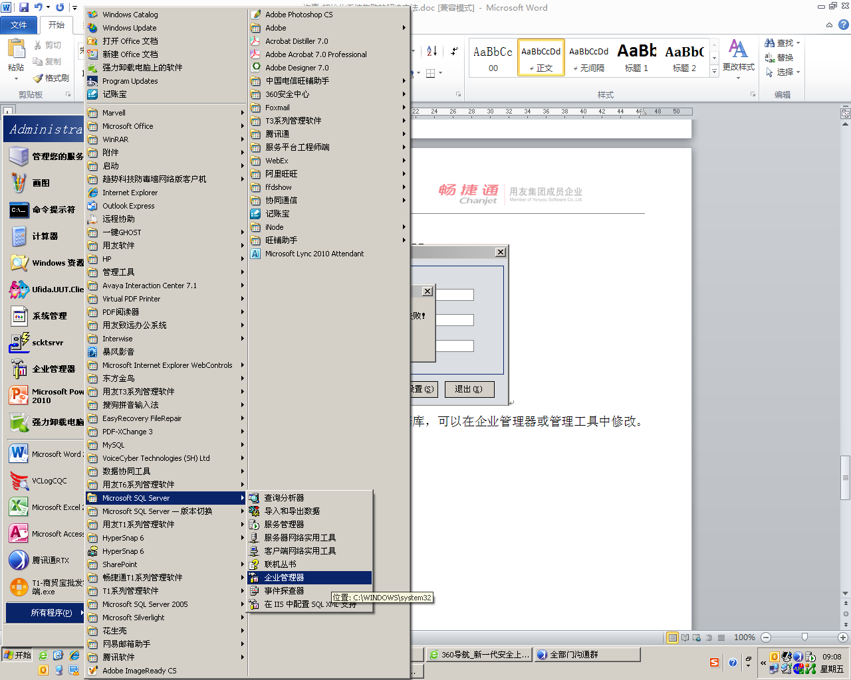Click the Program Updates icon
This screenshot has height=680, width=851.
[x=92, y=81]
